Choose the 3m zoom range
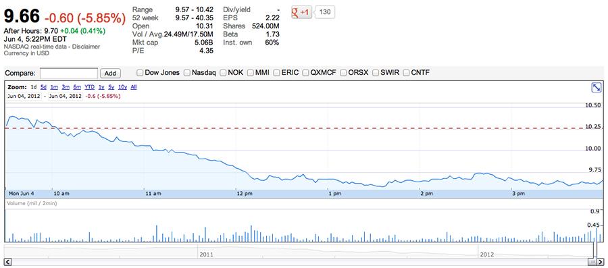 (66, 87)
